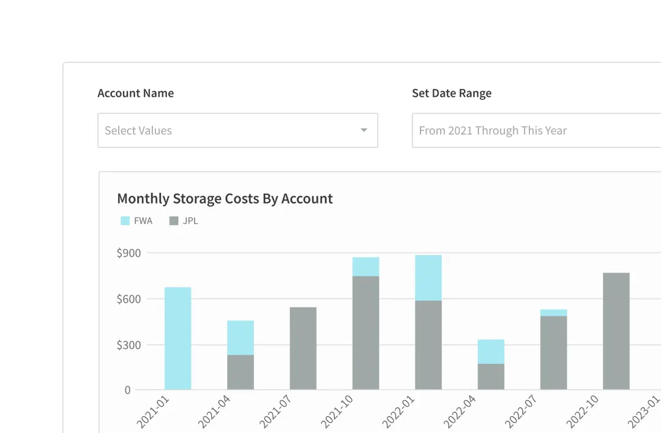Select the Account Name label
Screen dimensions: 661x433
click(x=135, y=93)
